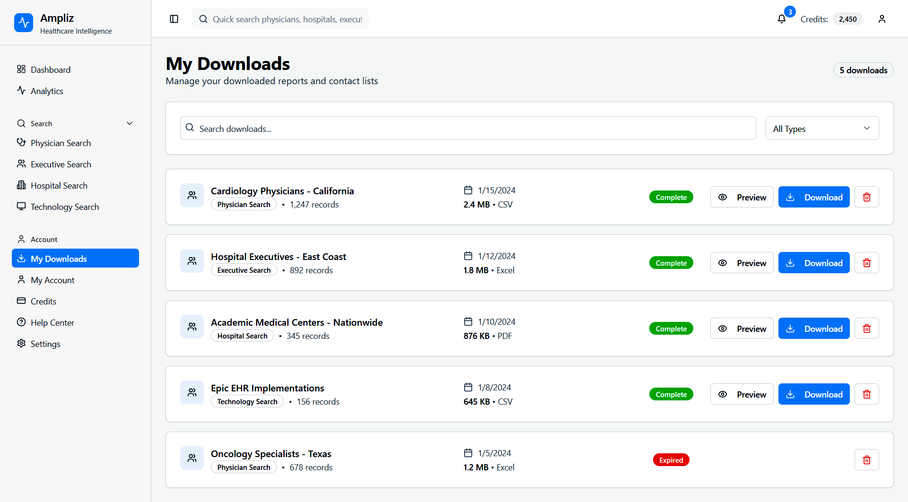Click the credits balance 2,450 badge
The image size is (908, 502).
847,19
